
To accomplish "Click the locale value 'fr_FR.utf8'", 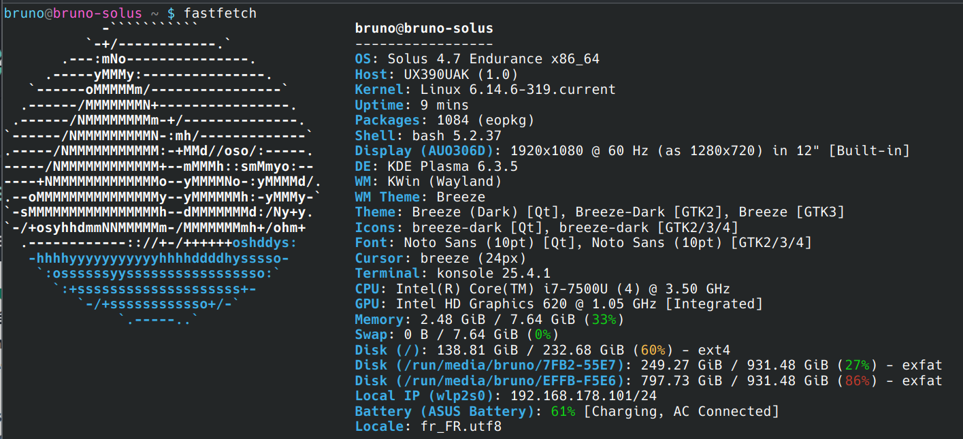I will 461,427.
